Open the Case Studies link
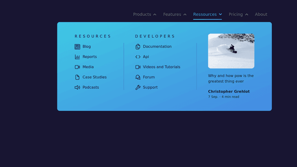 coord(94,77)
